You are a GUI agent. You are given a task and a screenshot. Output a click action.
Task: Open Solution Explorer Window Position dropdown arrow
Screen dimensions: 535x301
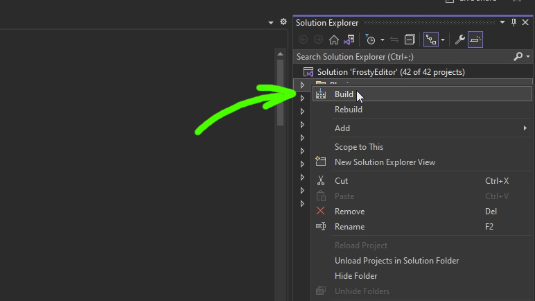[504, 23]
